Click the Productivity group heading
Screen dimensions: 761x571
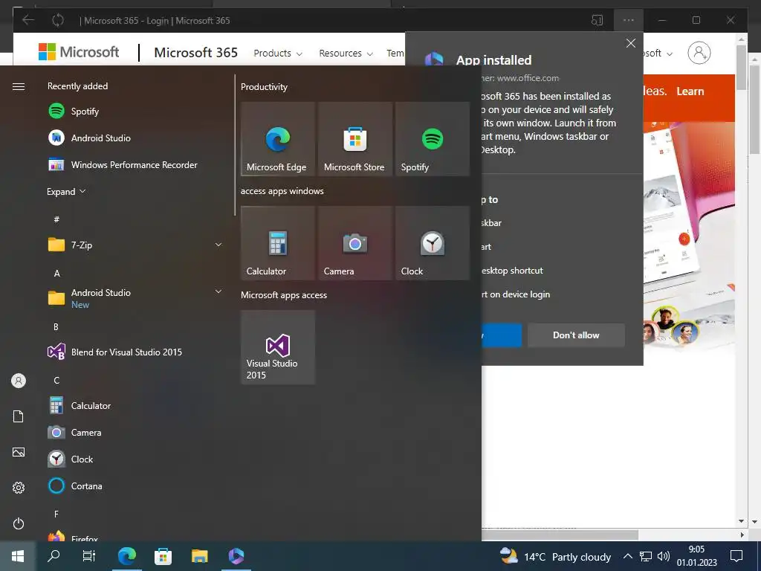[x=264, y=87]
